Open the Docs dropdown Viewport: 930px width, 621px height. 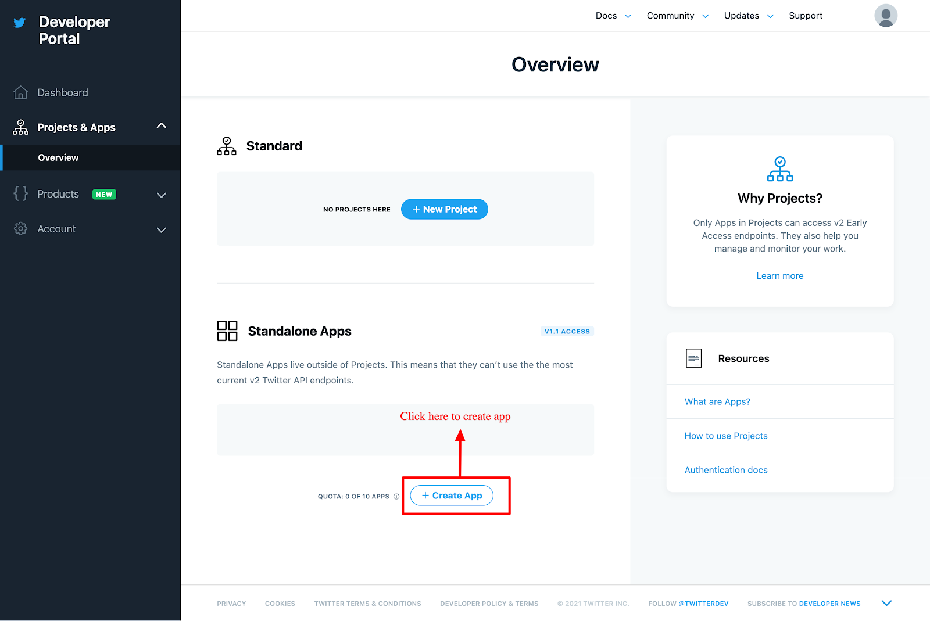(x=613, y=16)
